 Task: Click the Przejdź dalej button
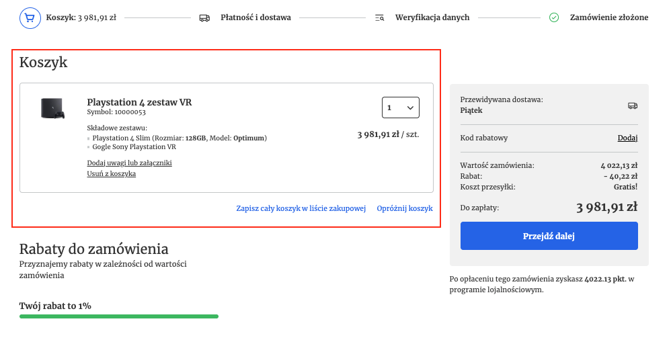click(549, 236)
